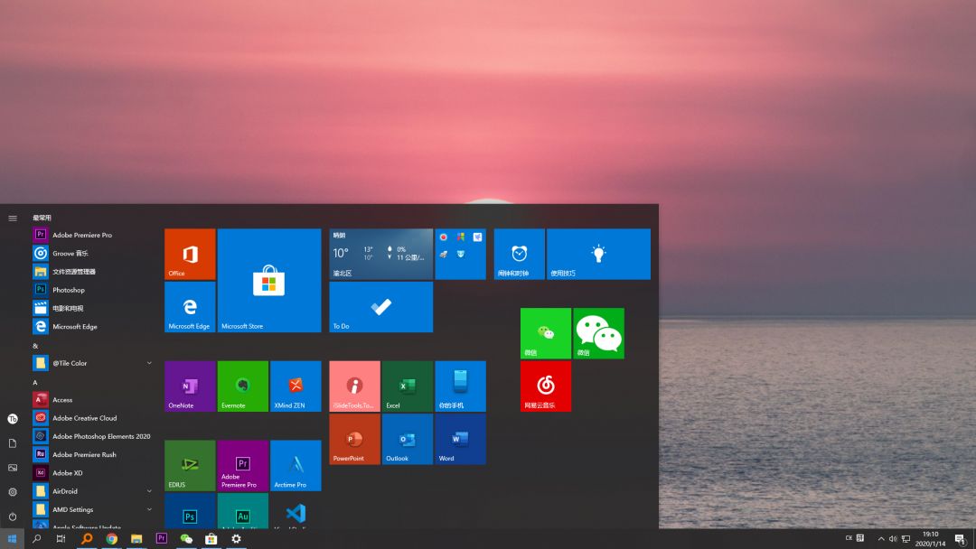Open 电影和电视 in the app list
The height and width of the screenshot is (549, 976).
point(92,309)
